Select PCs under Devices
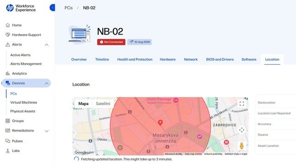Image resolution: width=296 pixels, height=167 pixels. click(x=13, y=94)
